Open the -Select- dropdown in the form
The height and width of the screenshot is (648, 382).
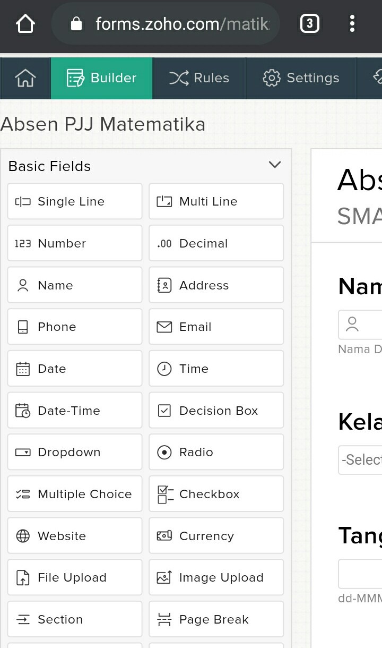(x=361, y=459)
